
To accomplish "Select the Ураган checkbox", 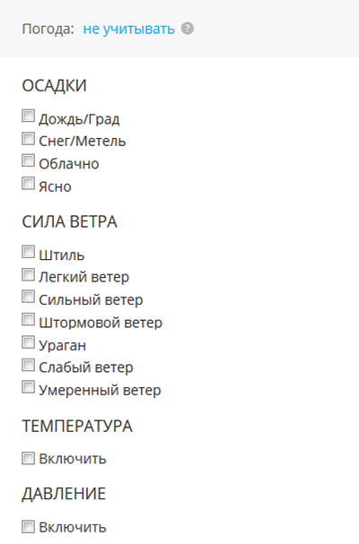I will point(28,342).
